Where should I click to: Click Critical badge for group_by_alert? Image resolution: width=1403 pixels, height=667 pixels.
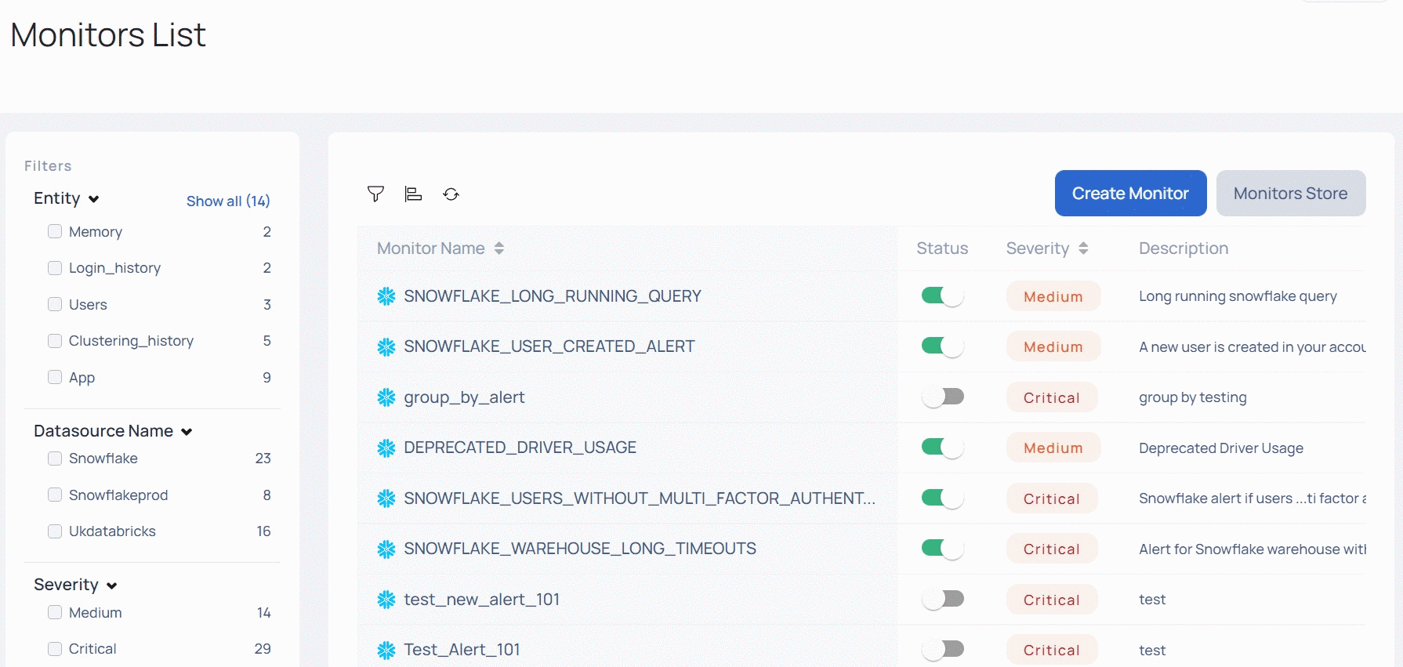(1052, 397)
